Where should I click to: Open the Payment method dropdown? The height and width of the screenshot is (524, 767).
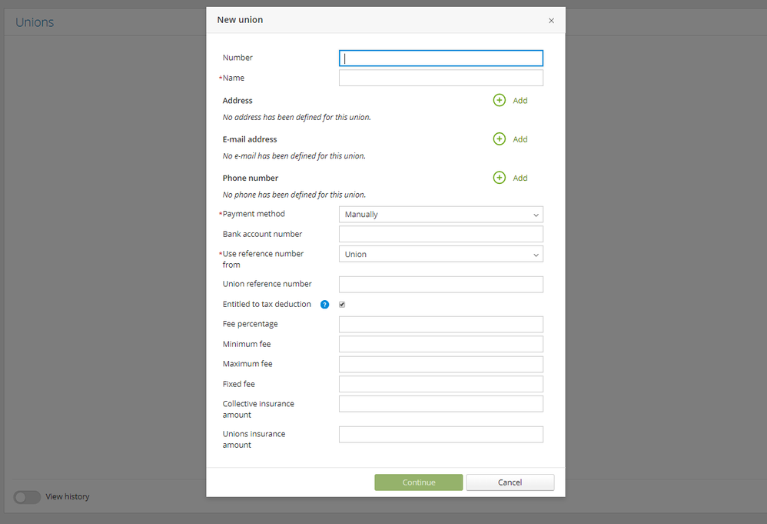440,215
